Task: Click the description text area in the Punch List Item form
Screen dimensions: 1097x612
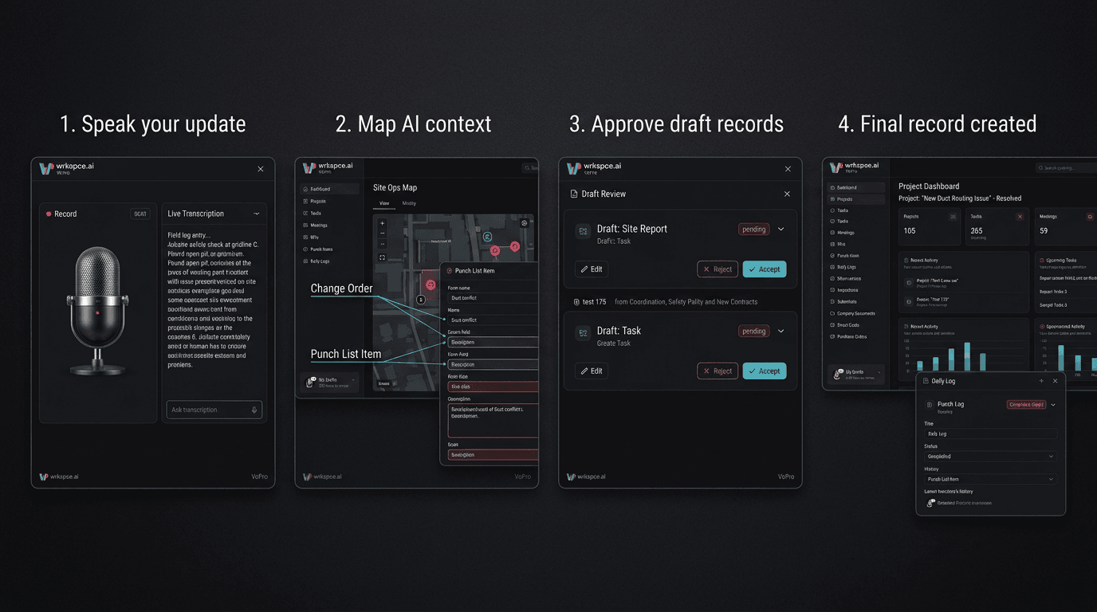Action: [493, 420]
